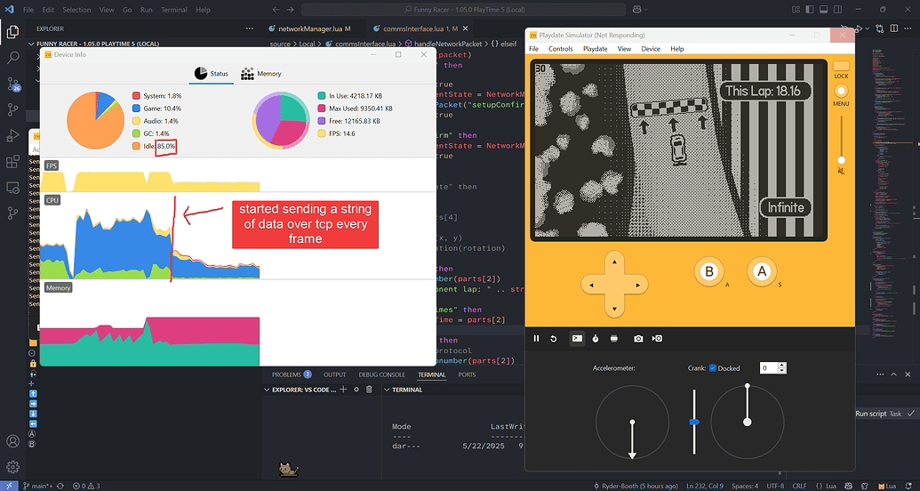Click CRLF end-of-line selector in status bar

tap(800, 486)
